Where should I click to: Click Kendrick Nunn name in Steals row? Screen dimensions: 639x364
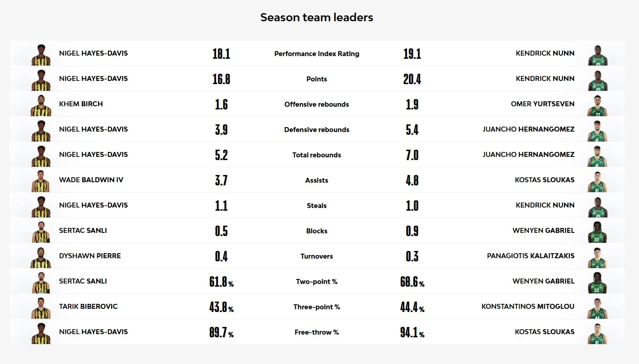pyautogui.click(x=545, y=205)
